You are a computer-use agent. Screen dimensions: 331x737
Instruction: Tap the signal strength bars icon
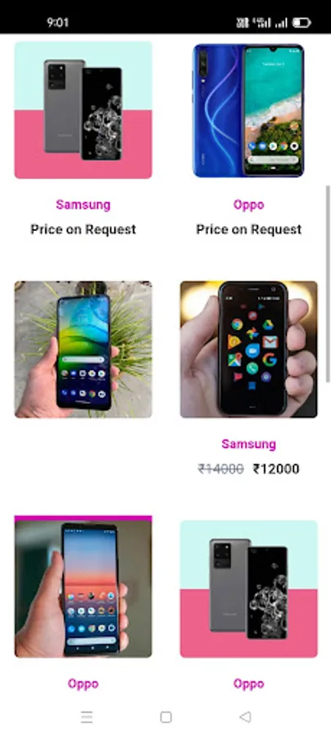pyautogui.click(x=282, y=23)
